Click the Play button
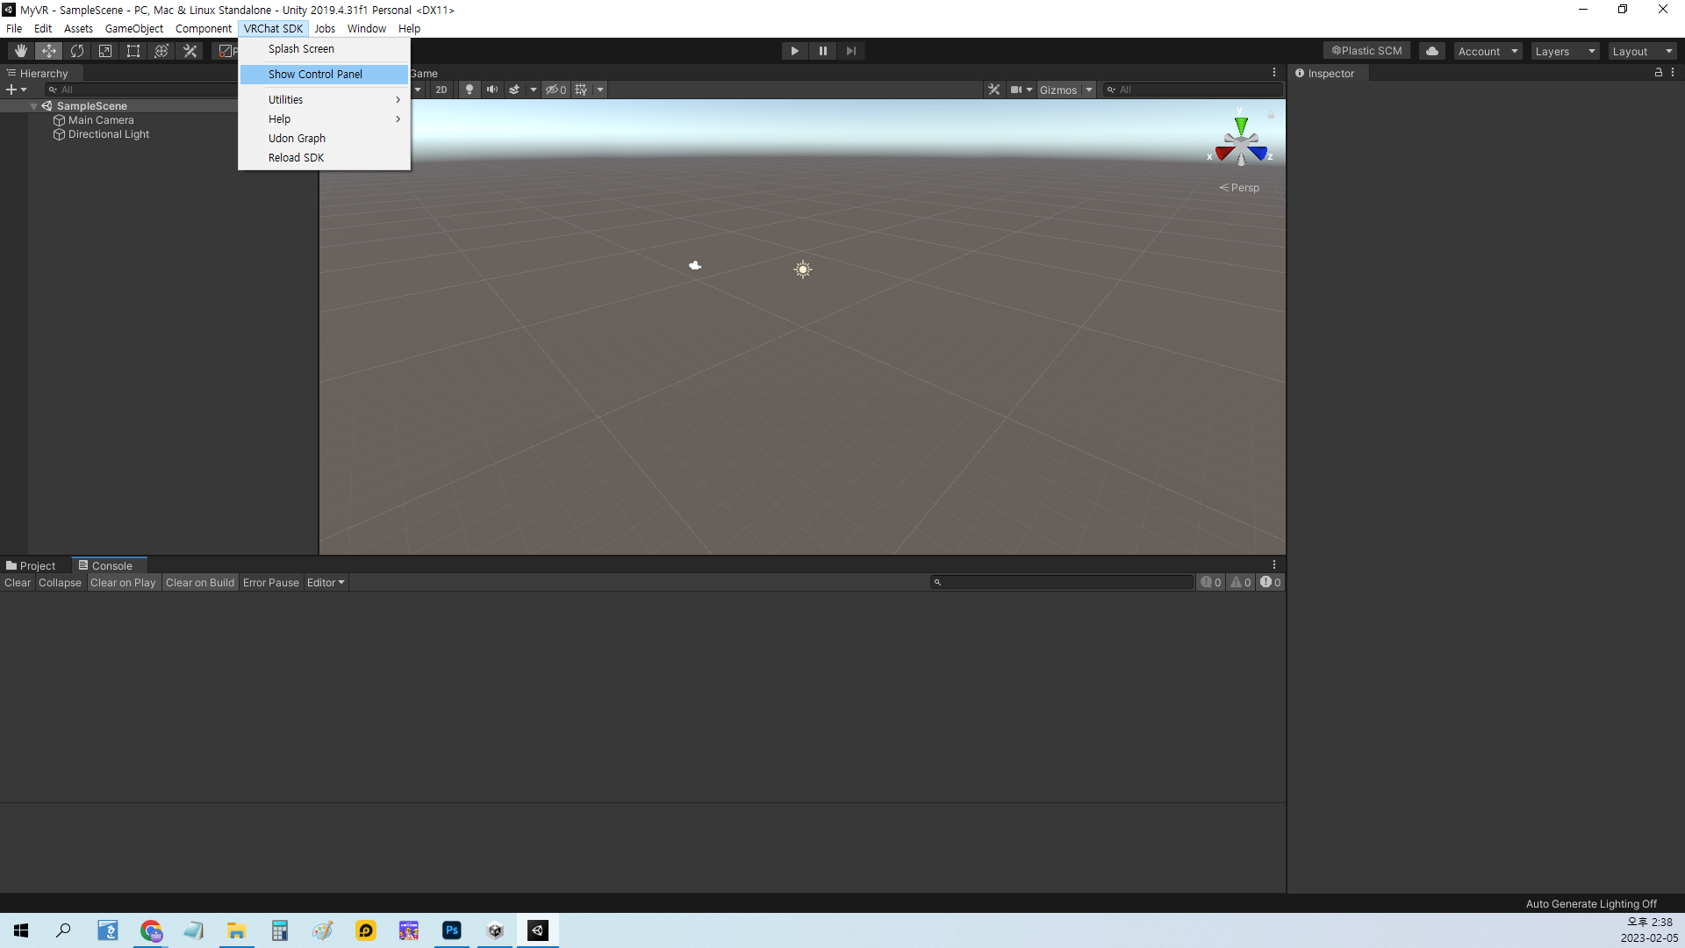 pyautogui.click(x=794, y=51)
